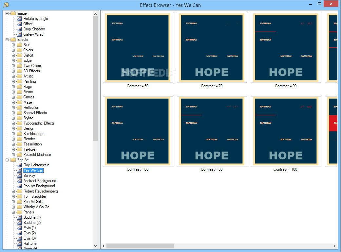The height and width of the screenshot is (252, 341).
Task: Click the Buddha (1) effect icon
Action: [19, 217]
